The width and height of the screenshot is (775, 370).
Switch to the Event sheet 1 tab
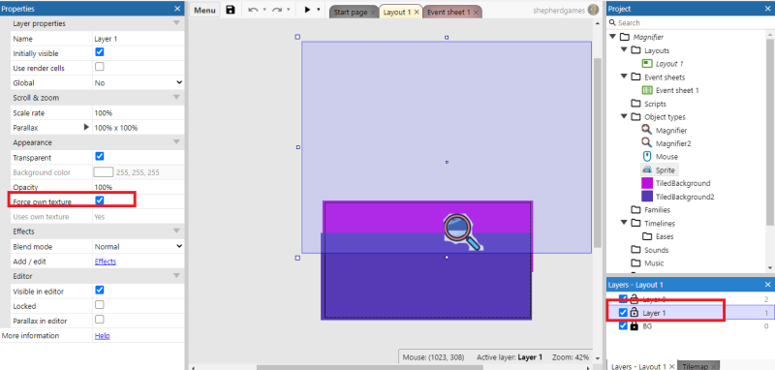click(448, 13)
